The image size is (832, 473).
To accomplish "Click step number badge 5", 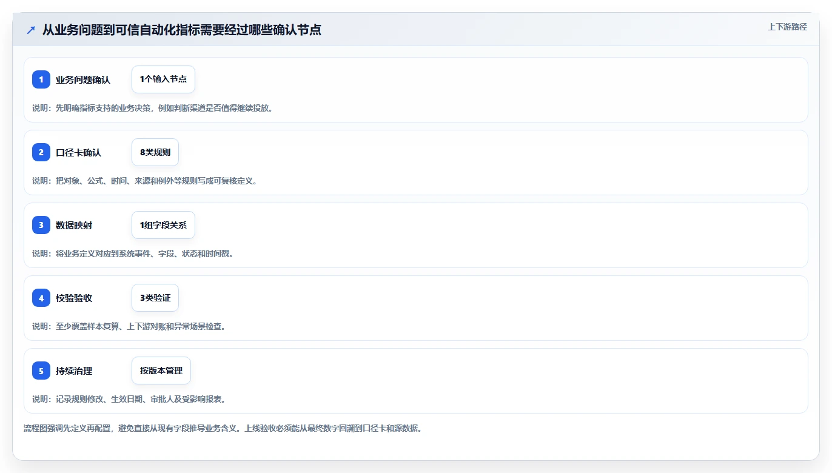I will pyautogui.click(x=41, y=371).
